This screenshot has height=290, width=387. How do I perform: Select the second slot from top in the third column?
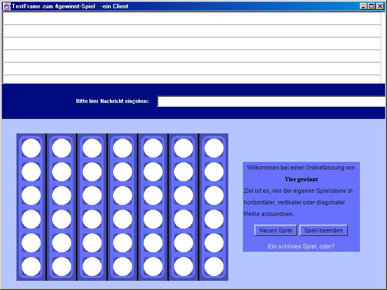point(92,172)
